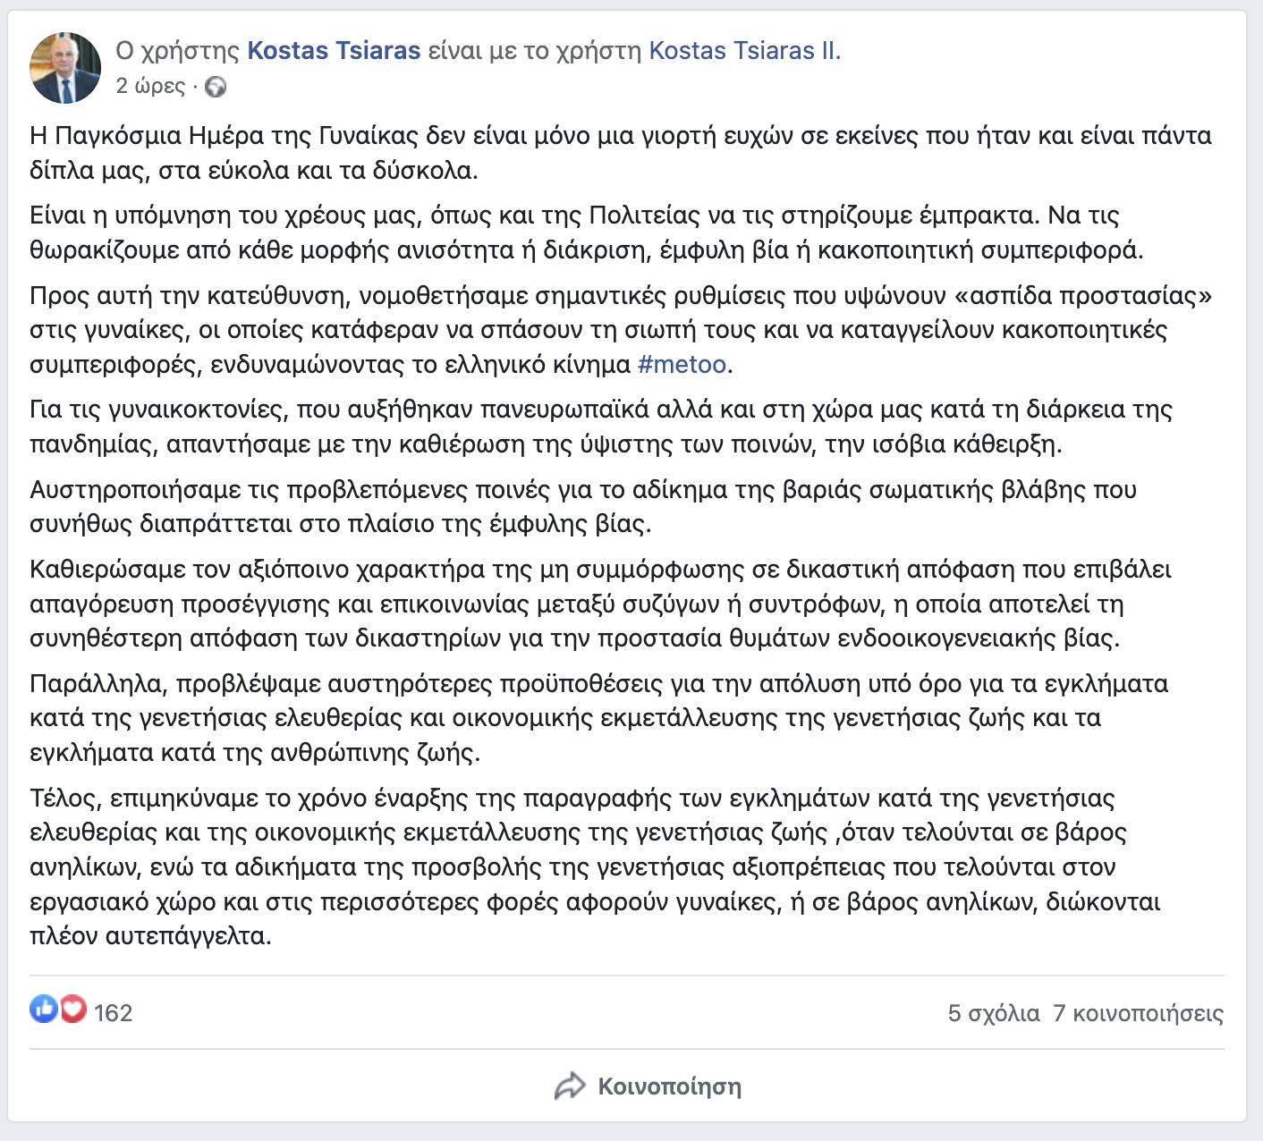Click the paragraph starting "Είναι η υπόμνηση"
The height and width of the screenshot is (1141, 1263).
586,232
